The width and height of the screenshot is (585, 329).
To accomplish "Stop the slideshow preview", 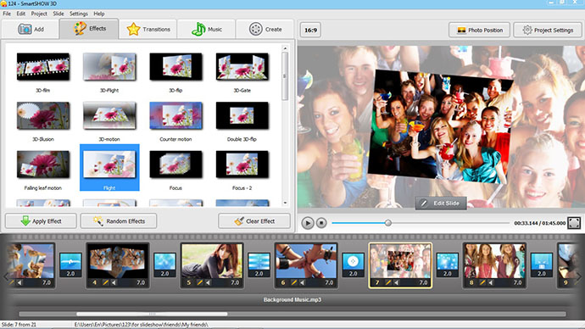I will 321,223.
